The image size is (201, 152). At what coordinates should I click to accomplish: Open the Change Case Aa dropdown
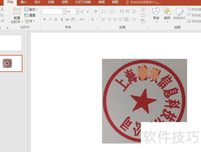83,19
